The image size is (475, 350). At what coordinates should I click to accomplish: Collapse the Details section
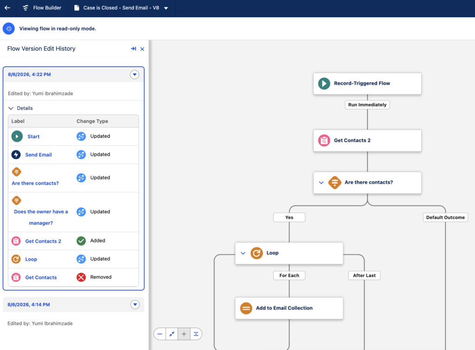pyautogui.click(x=11, y=108)
